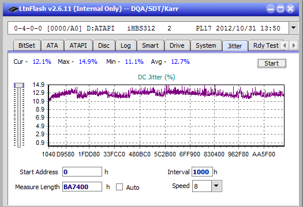The height and width of the screenshot is (207, 303).
Task: Select the Disc tab
Action: click(x=104, y=45)
